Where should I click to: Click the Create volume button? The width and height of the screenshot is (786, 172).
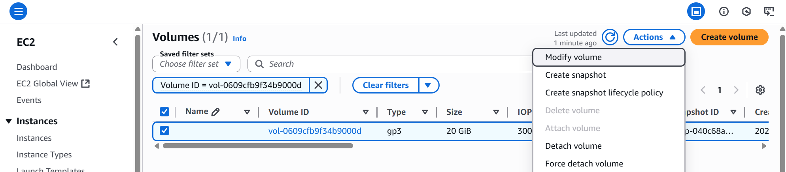tap(729, 37)
